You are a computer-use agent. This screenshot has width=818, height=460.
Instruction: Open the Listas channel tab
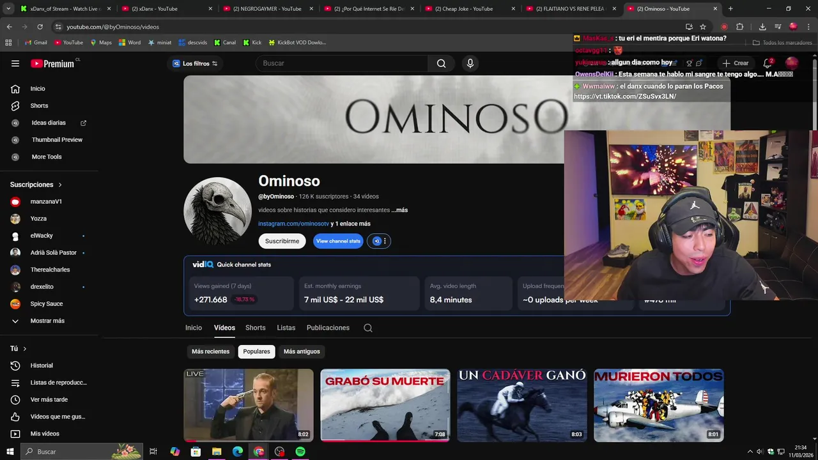coord(286,328)
